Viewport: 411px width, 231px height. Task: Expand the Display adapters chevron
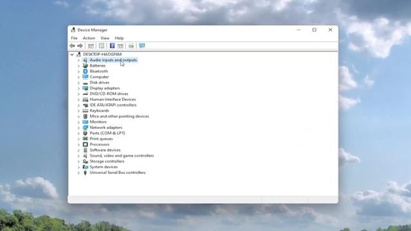pyautogui.click(x=78, y=89)
